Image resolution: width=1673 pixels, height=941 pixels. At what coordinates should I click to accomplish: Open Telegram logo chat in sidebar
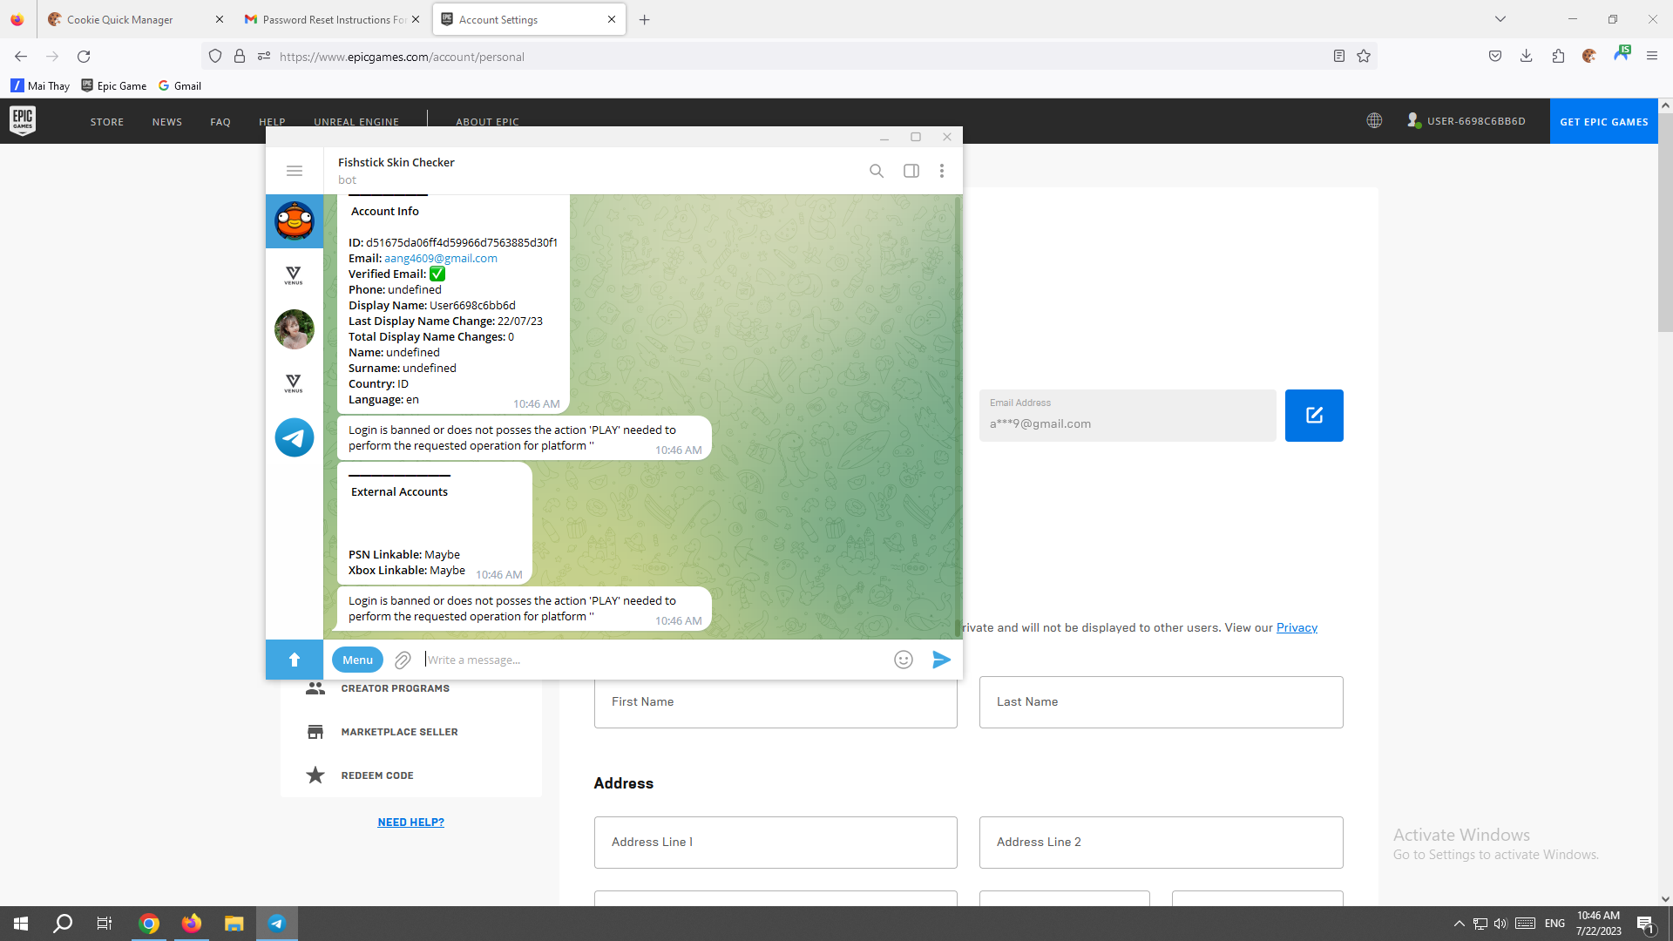click(x=295, y=437)
